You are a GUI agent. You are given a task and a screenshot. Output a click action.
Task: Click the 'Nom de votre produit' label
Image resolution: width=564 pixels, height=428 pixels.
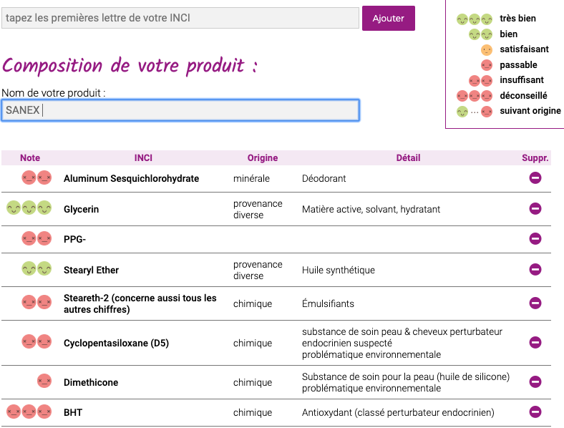tap(54, 93)
